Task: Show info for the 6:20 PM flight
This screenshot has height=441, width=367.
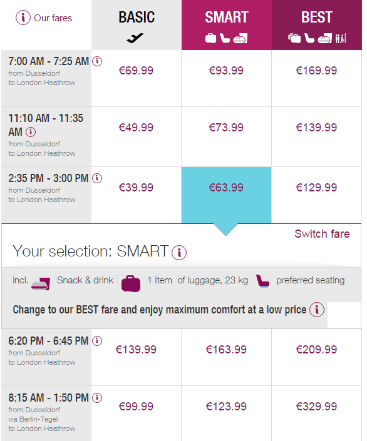Action: point(97,340)
